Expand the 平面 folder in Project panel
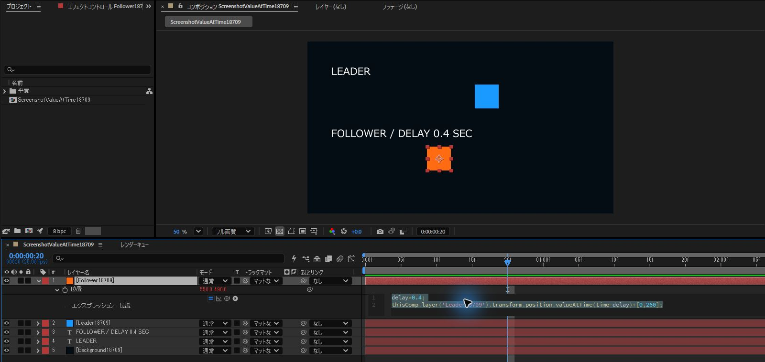The image size is (765, 362). tap(5, 91)
